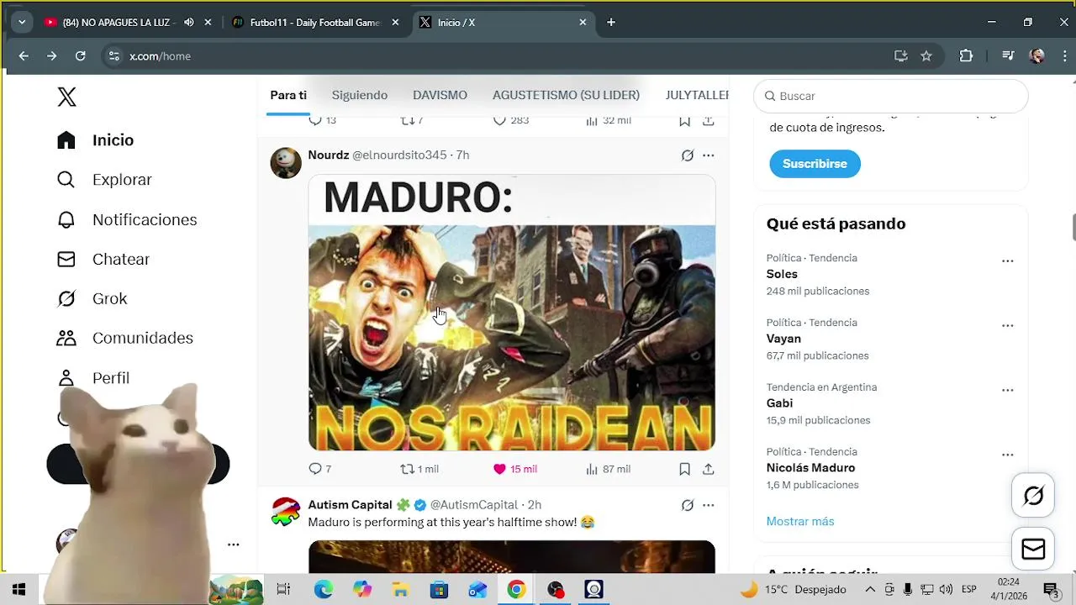
Task: View analytics 87 mil of Nourdz post
Action: click(608, 469)
